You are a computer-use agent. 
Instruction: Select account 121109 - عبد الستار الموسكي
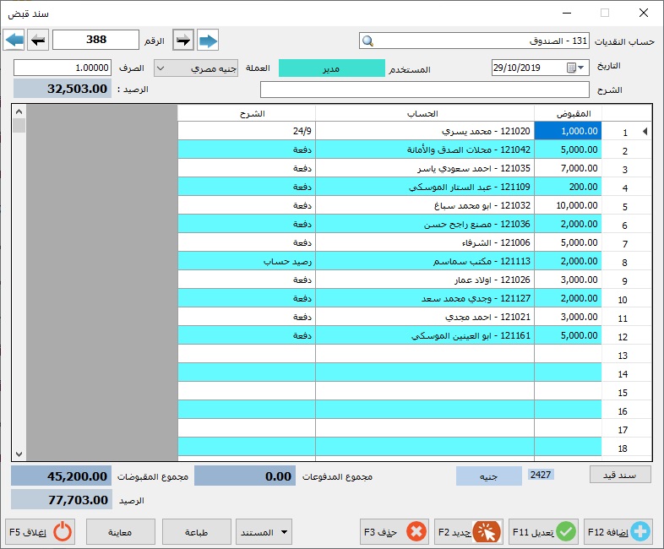coord(425,187)
